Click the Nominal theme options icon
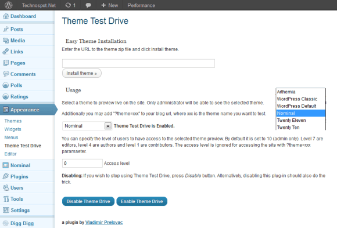The height and width of the screenshot is (228, 337). [x=6, y=165]
